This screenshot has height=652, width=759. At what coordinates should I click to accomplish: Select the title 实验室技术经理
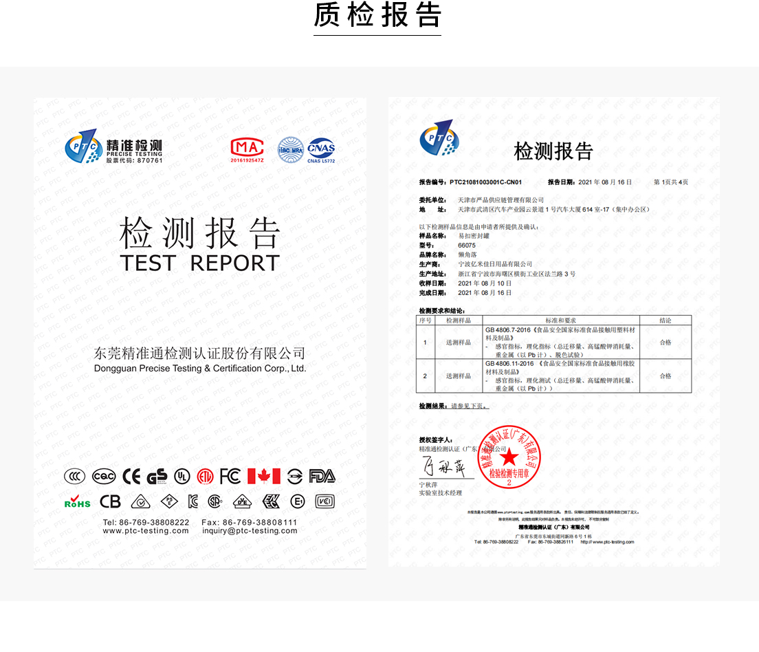441,493
